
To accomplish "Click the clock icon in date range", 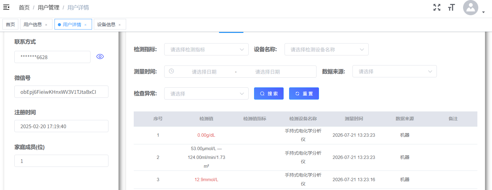I will coord(172,71).
